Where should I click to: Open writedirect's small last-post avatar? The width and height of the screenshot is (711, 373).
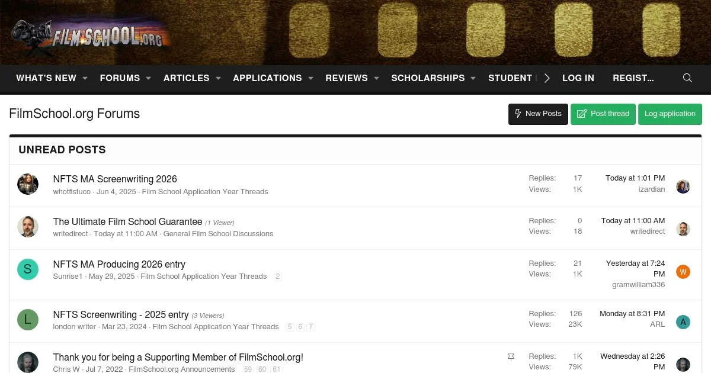[683, 229]
